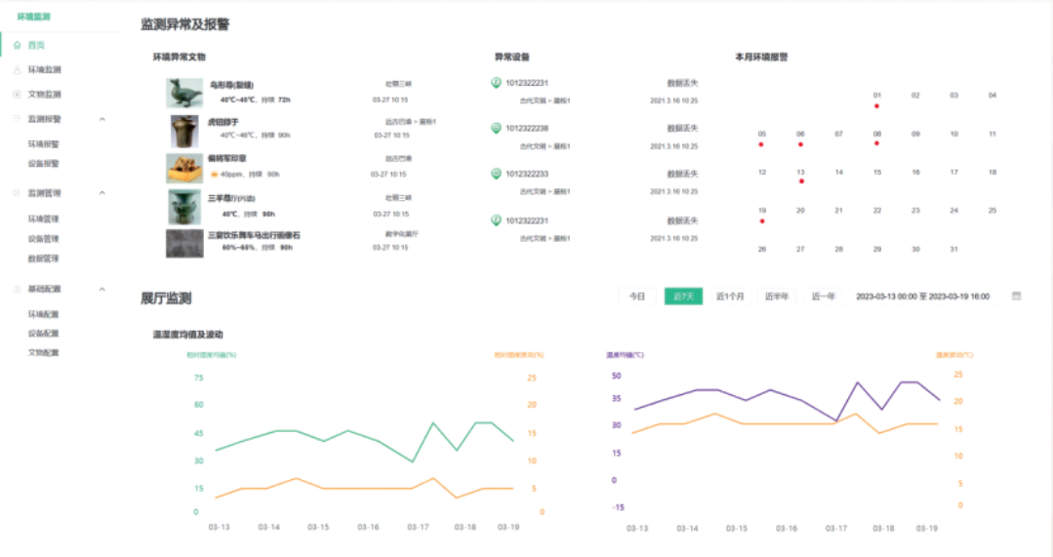The image size is (1053, 557).
Task: Open 设备管理 submenu item
Action: [44, 239]
